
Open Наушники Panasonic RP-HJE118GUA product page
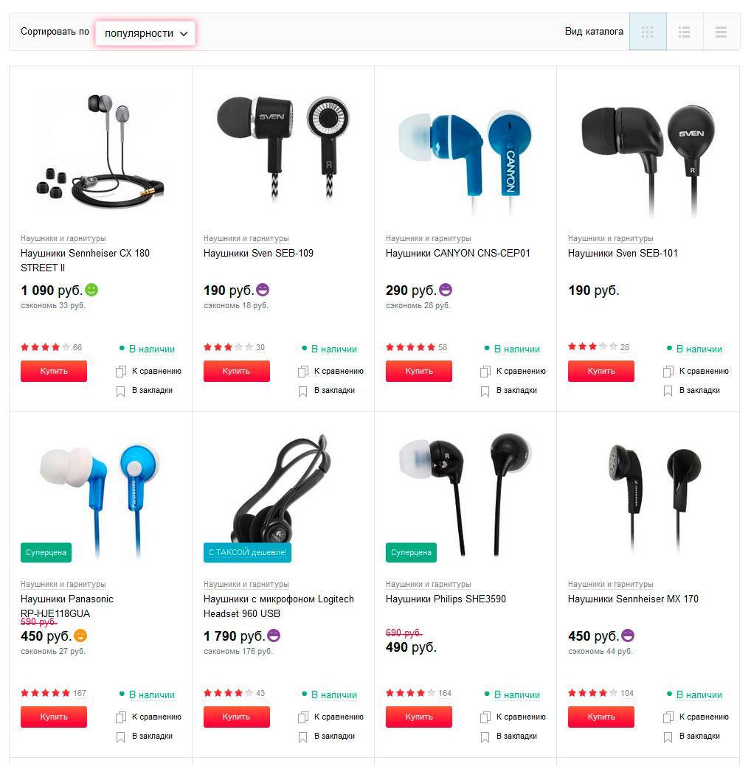pyautogui.click(x=67, y=606)
